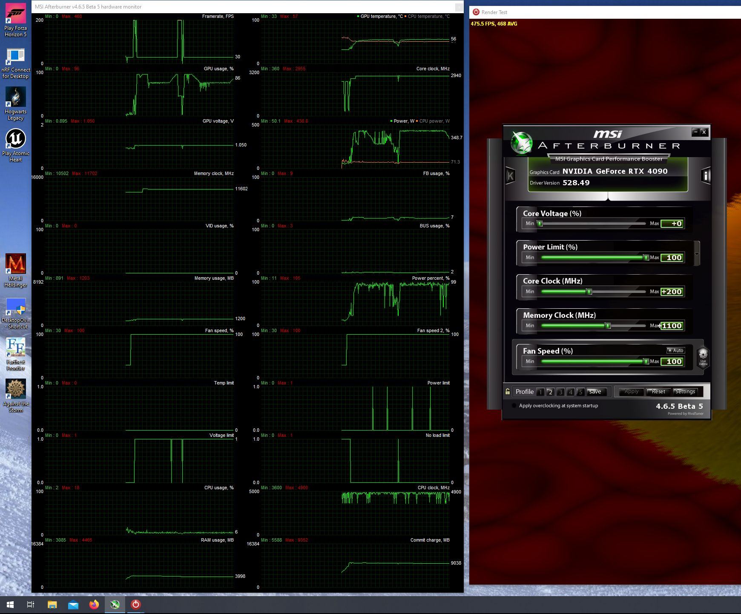Screen dimensions: 741x614
Task: Click the User Define fan gear icon
Action: (703, 357)
